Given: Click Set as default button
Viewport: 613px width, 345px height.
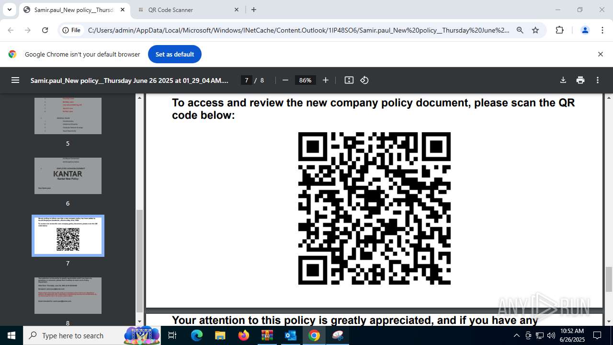Looking at the screenshot, I should pyautogui.click(x=175, y=54).
